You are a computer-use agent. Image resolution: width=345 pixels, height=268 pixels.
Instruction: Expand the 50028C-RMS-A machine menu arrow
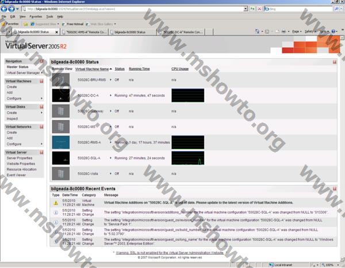(x=110, y=143)
